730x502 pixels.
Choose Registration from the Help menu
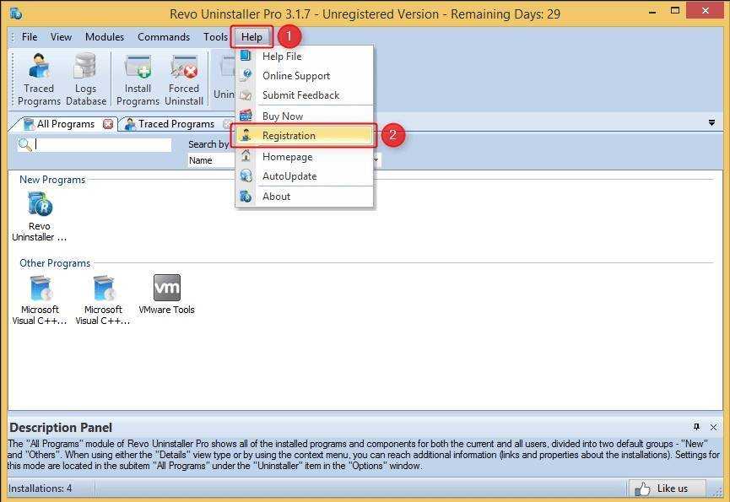[x=289, y=136]
